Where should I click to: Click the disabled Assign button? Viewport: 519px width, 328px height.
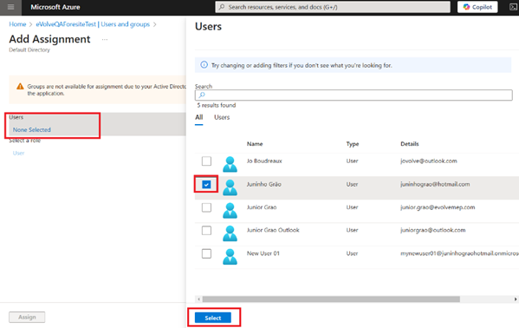point(27,317)
